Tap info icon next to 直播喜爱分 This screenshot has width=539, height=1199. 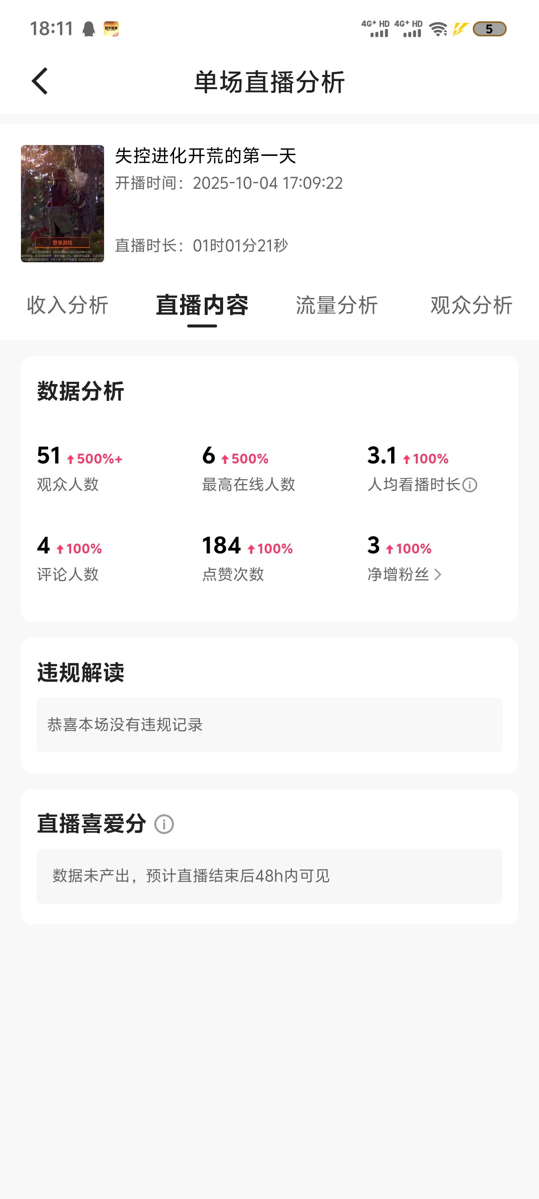164,824
